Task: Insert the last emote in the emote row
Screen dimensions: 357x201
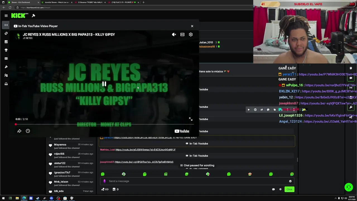Action: tap(292, 174)
